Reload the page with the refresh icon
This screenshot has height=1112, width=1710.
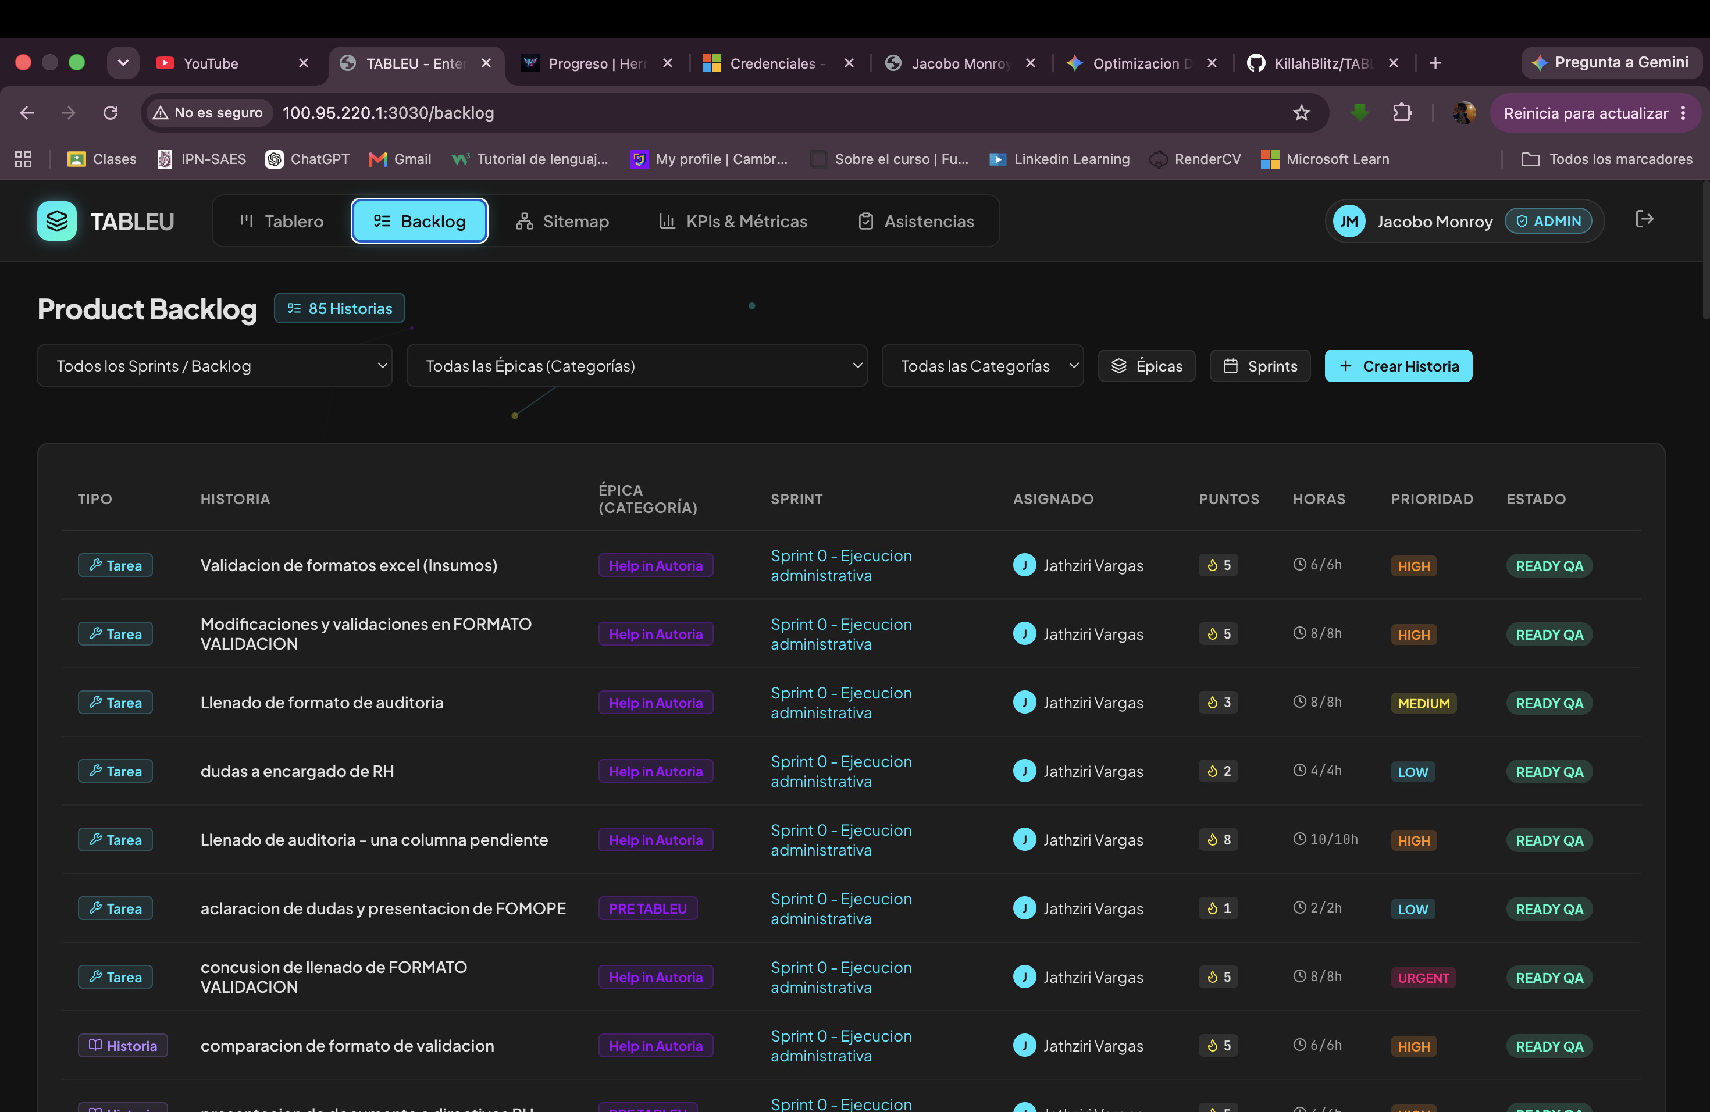(110, 113)
